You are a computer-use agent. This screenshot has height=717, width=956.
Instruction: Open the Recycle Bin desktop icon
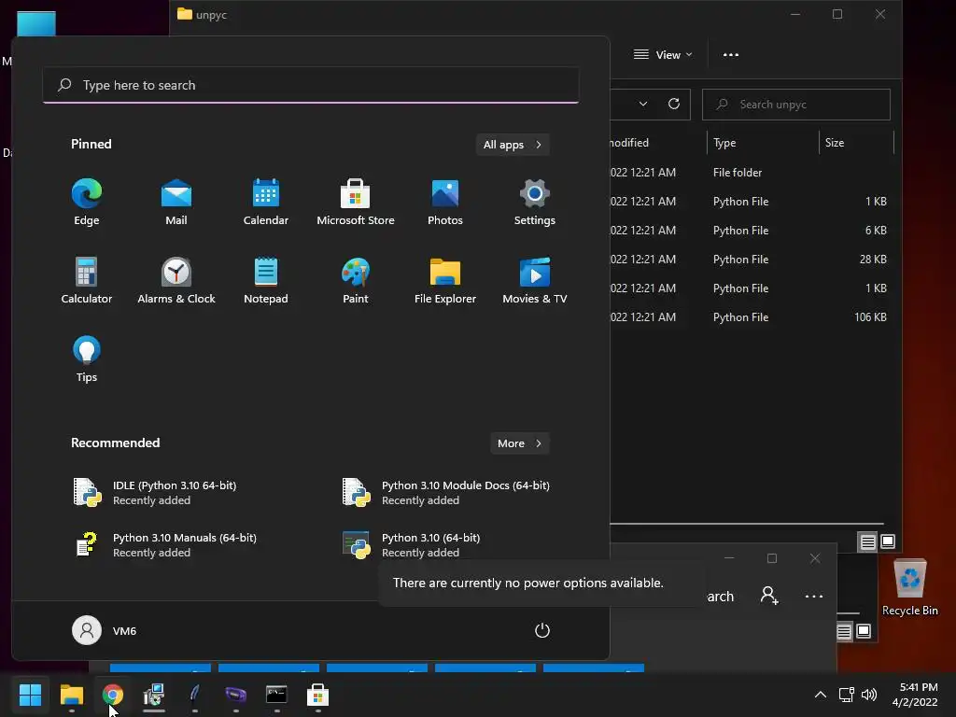(x=909, y=588)
